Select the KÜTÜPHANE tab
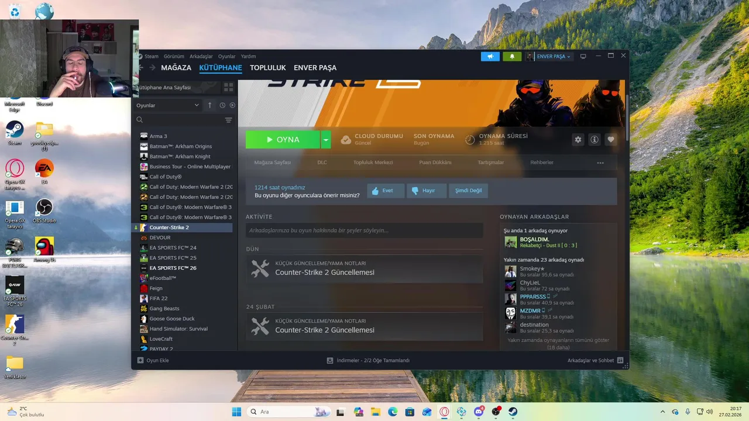 coord(221,68)
